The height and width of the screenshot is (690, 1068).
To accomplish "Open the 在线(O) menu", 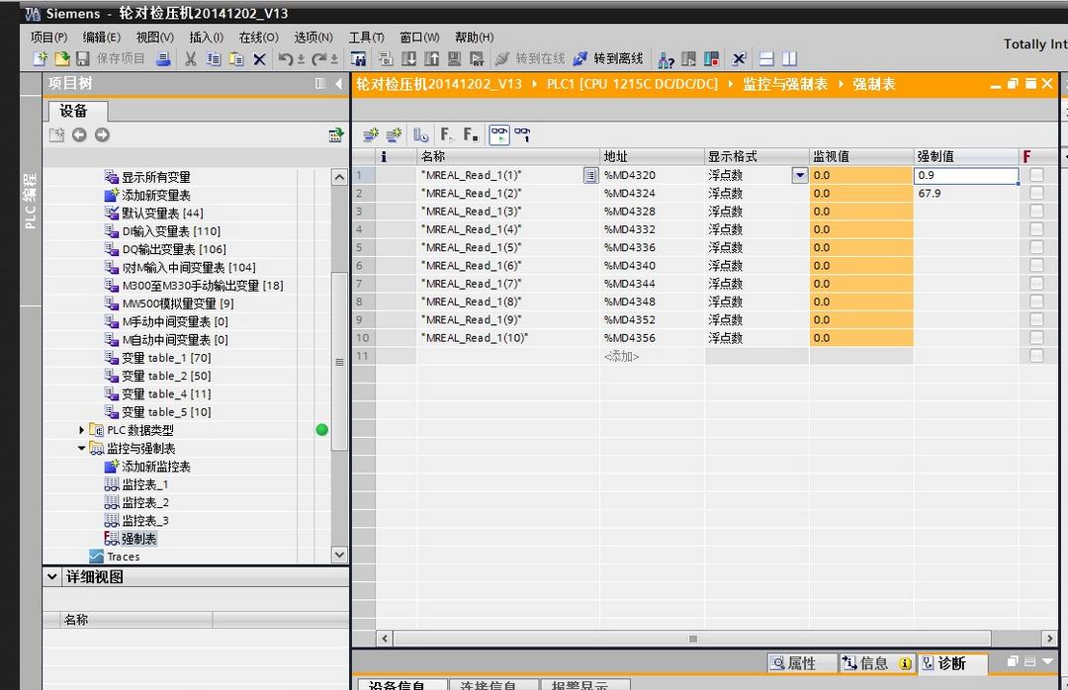I will pos(258,37).
